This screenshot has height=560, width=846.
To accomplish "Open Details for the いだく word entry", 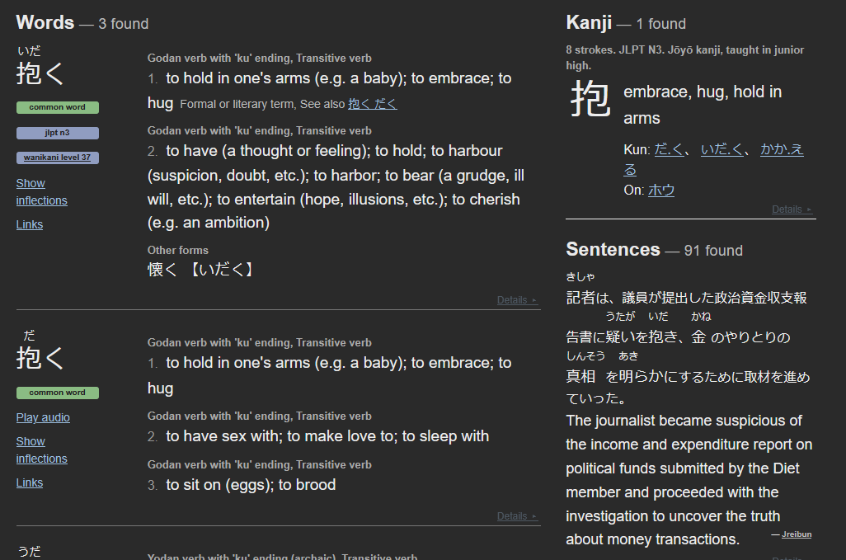I will click(517, 300).
